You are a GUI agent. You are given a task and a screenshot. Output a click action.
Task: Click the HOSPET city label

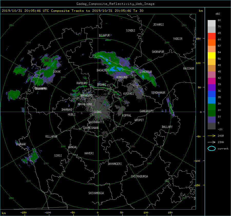pyautogui.click(x=139, y=120)
